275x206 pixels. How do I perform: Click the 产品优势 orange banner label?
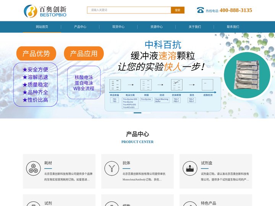tap(36, 53)
